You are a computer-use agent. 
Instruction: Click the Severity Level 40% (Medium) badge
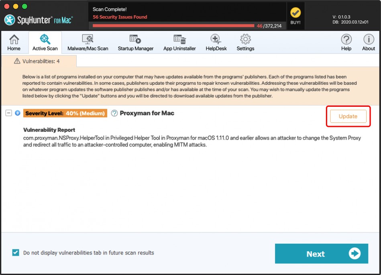tap(65, 113)
